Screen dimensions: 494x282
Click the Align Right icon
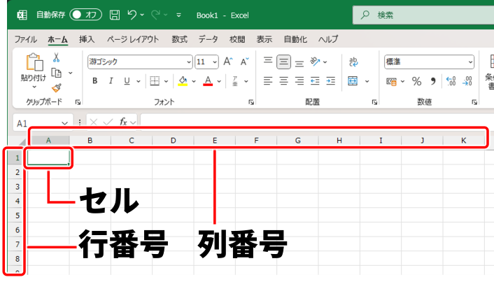point(299,81)
